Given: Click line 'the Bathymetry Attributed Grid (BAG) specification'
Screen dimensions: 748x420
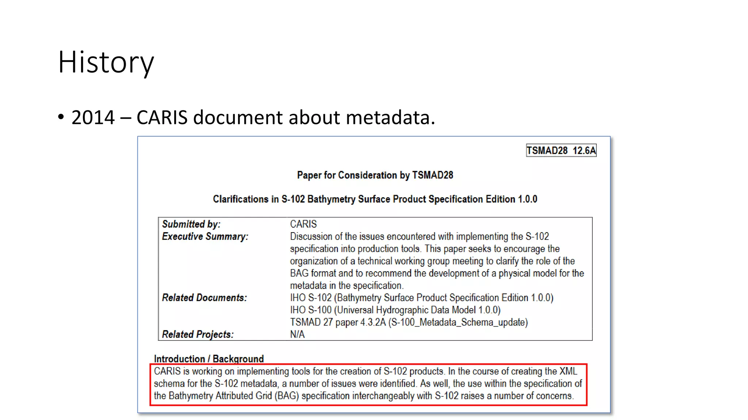Looking at the screenshot, I should click(x=364, y=396).
